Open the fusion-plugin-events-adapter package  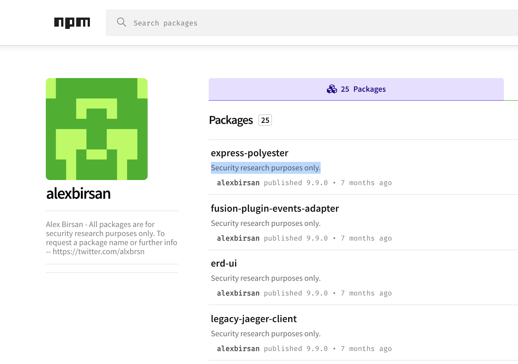(x=275, y=208)
